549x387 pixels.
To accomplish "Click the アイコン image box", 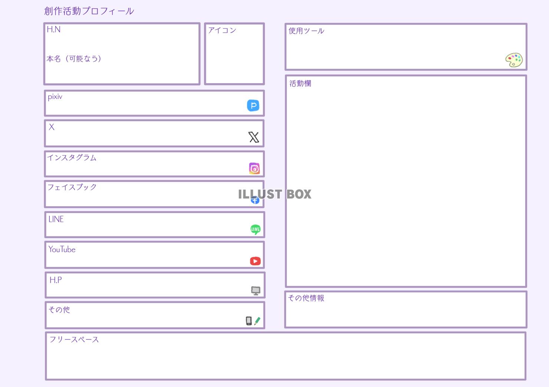I will (x=234, y=56).
